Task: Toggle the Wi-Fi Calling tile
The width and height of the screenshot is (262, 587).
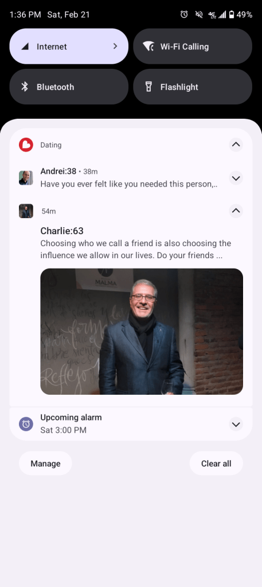Action: (x=193, y=46)
